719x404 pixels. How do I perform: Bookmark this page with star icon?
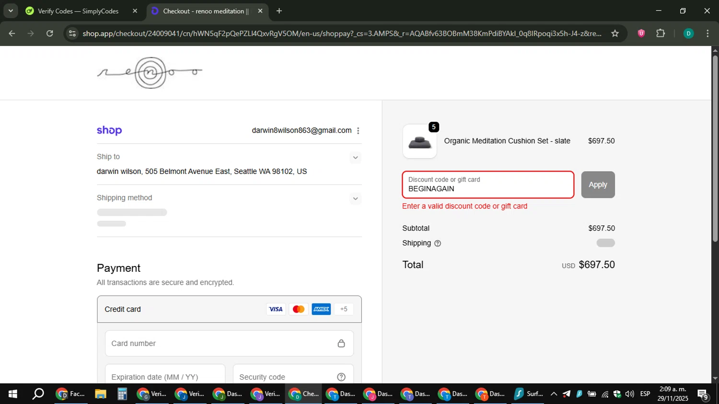pos(615,34)
